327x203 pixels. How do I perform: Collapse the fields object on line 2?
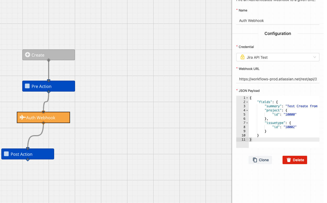pyautogui.click(x=246, y=102)
